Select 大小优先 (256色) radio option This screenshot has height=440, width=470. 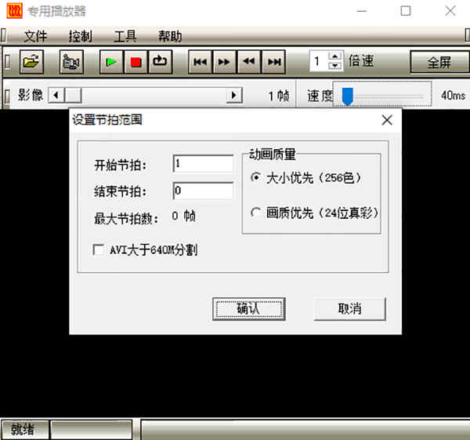pyautogui.click(x=305, y=178)
